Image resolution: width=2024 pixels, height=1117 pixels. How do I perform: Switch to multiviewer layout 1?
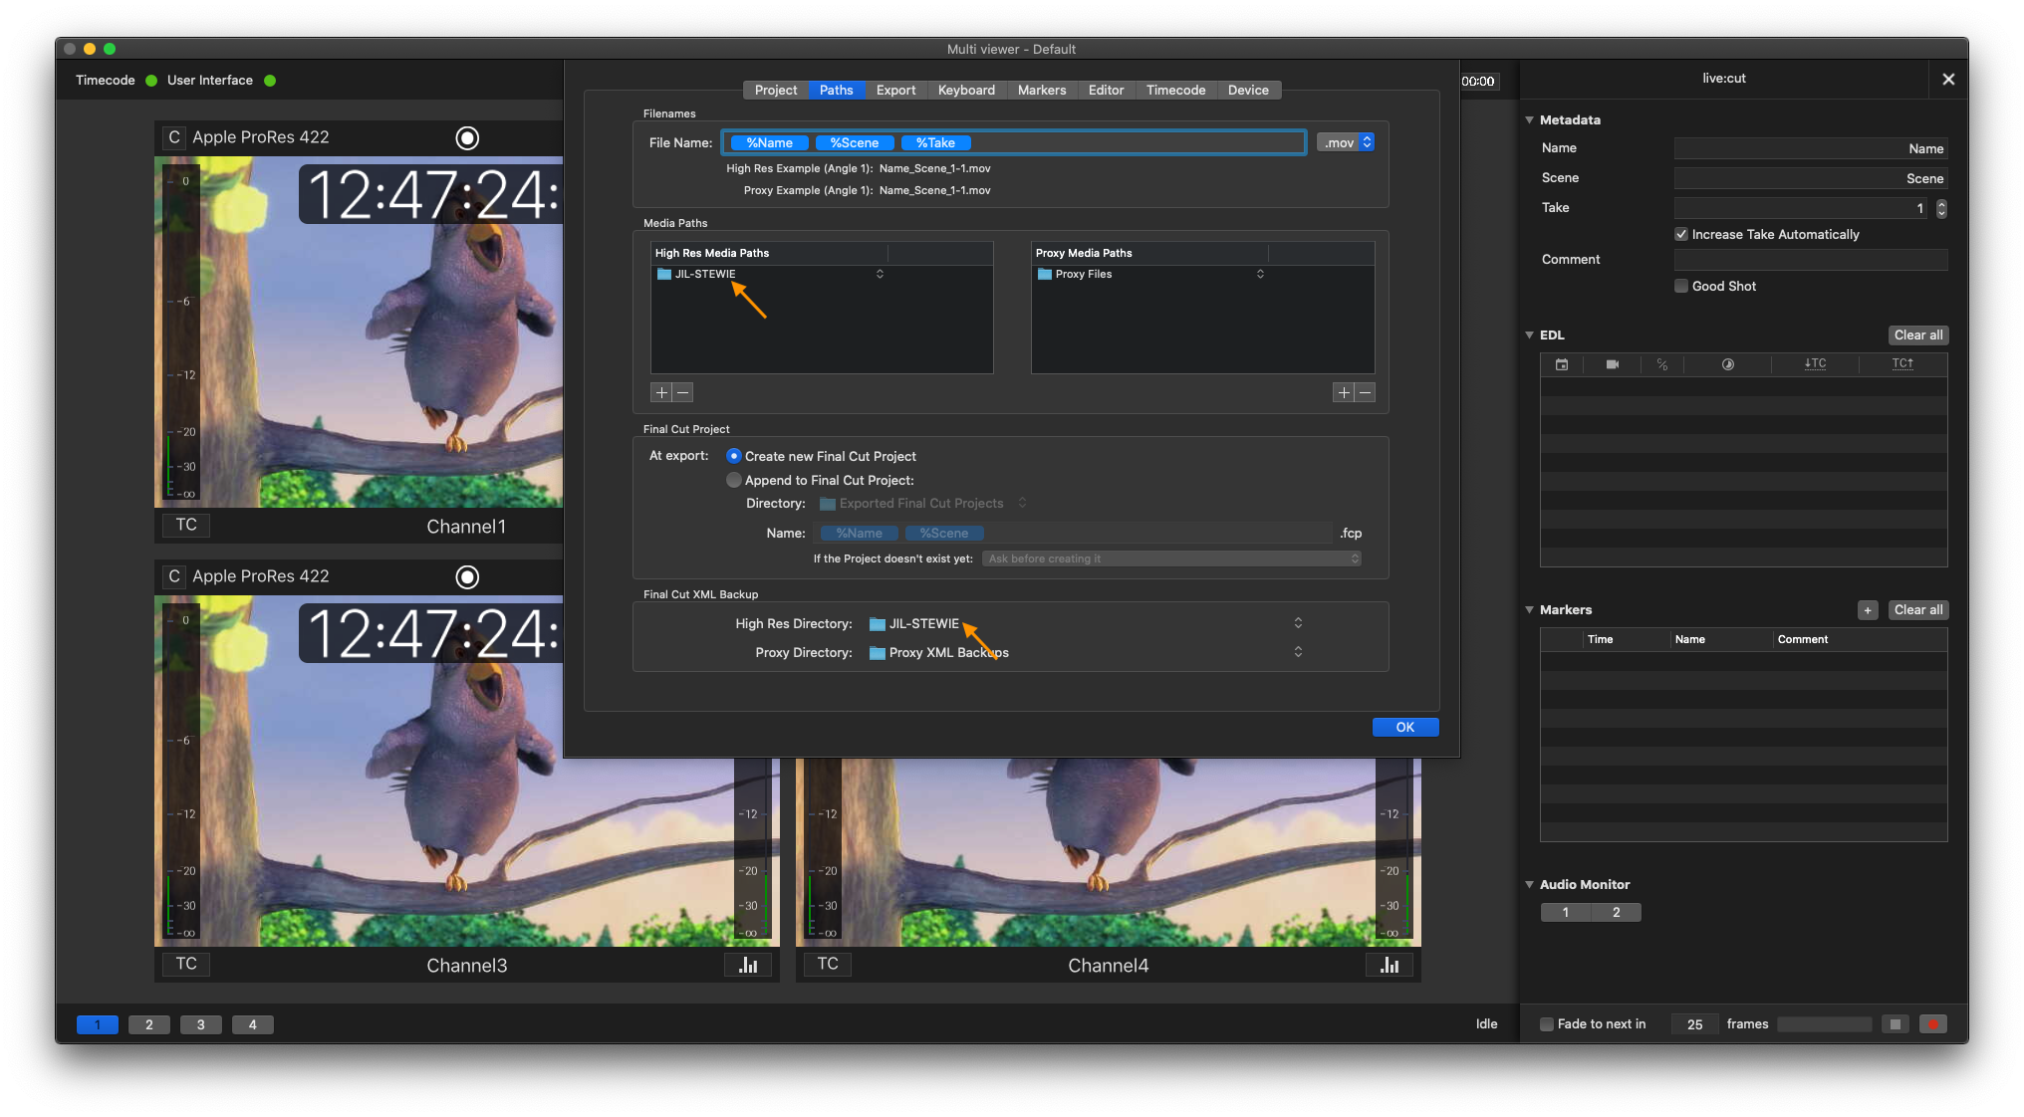(98, 1024)
